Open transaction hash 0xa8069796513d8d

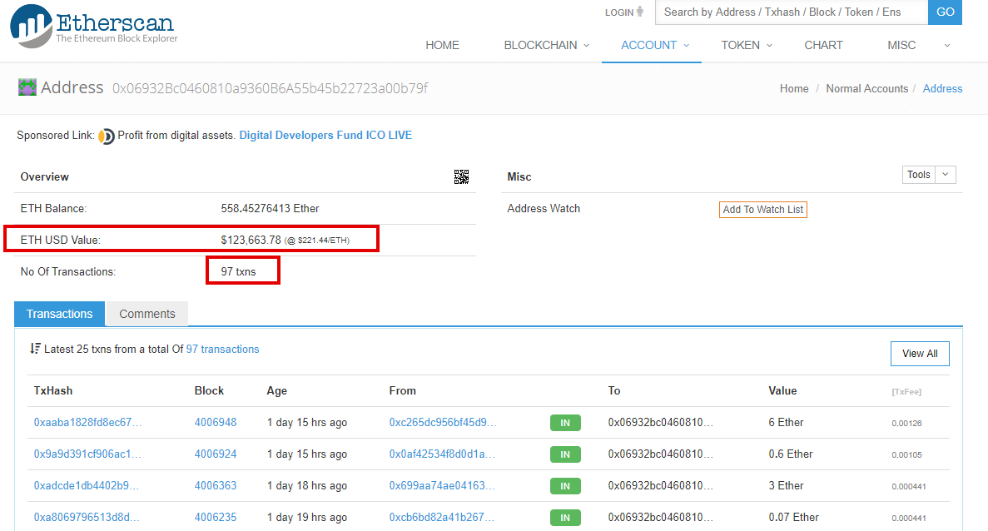pyautogui.click(x=87, y=517)
